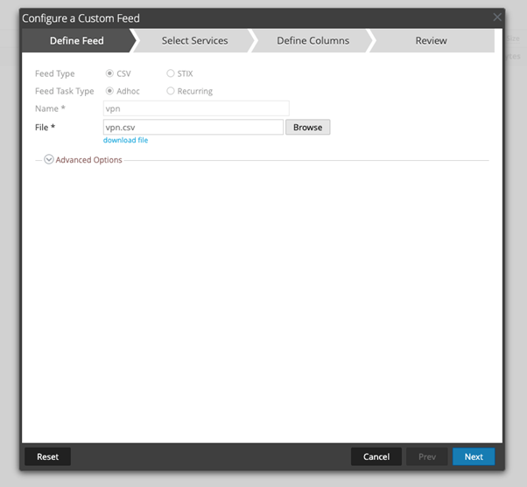Click the File field showing vpn.csv

pyautogui.click(x=193, y=127)
